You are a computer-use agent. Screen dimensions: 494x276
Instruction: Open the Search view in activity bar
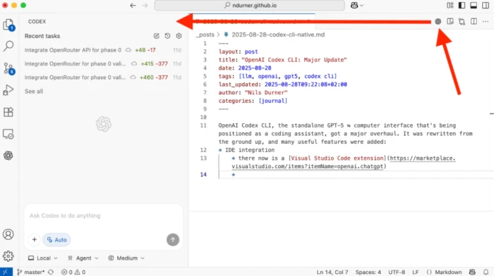coord(8,46)
